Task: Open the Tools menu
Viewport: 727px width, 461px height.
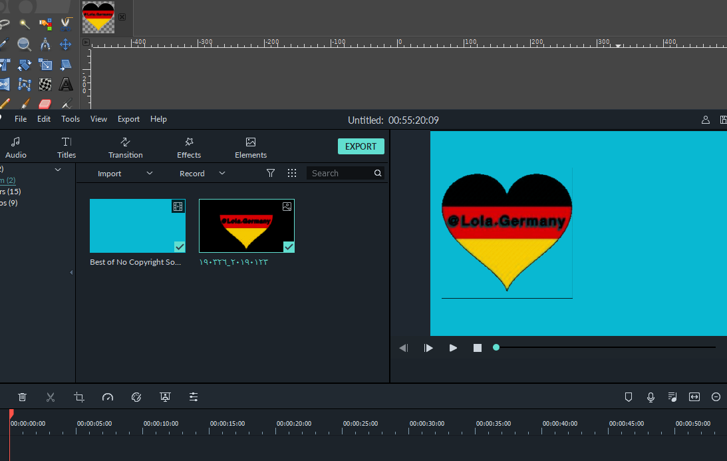Action: coord(71,119)
